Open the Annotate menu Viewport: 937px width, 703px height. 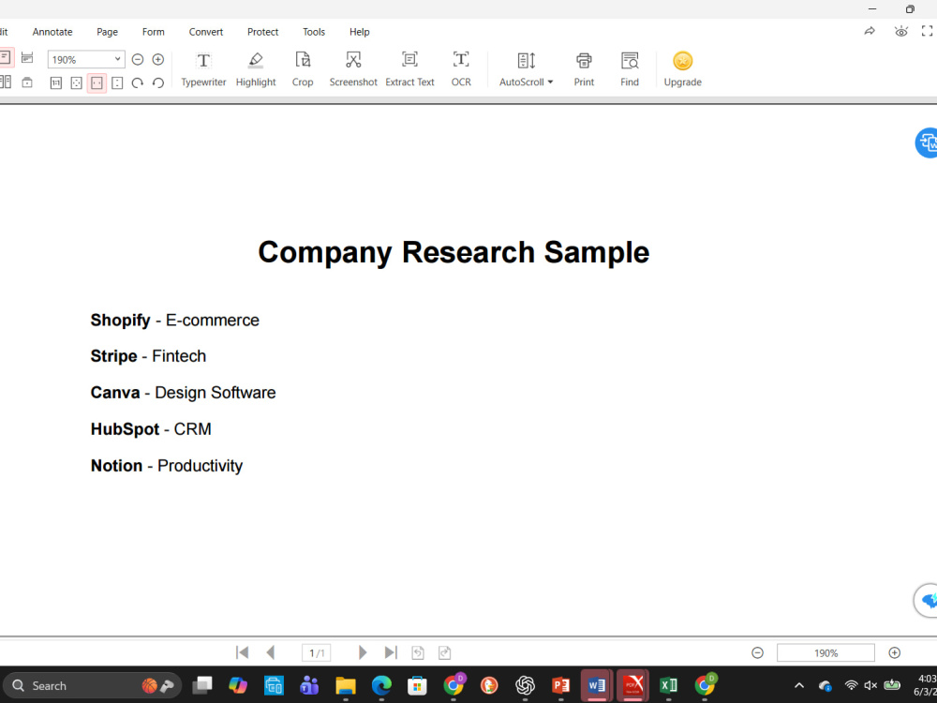click(52, 32)
